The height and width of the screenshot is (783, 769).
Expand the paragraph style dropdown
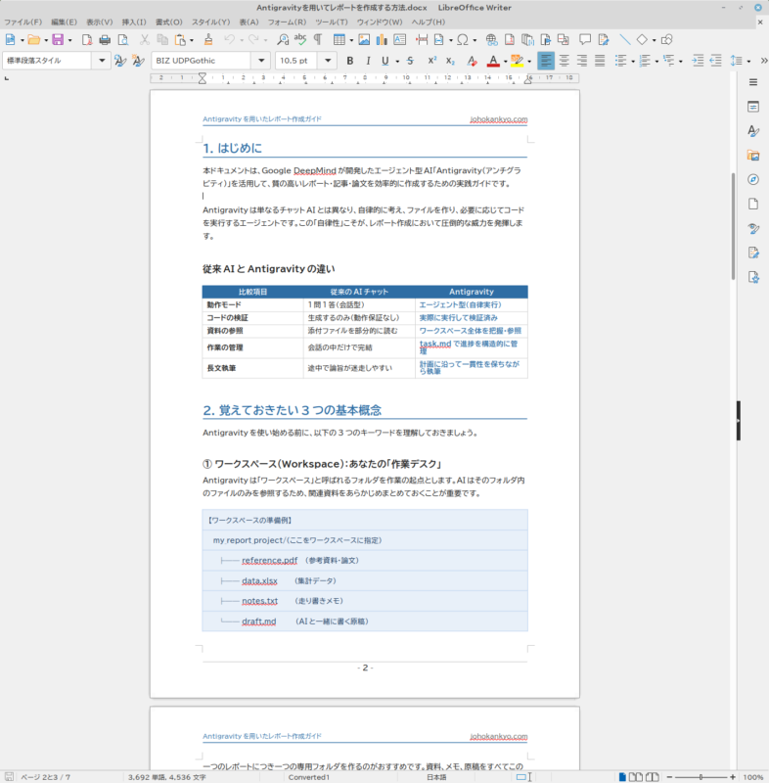102,61
